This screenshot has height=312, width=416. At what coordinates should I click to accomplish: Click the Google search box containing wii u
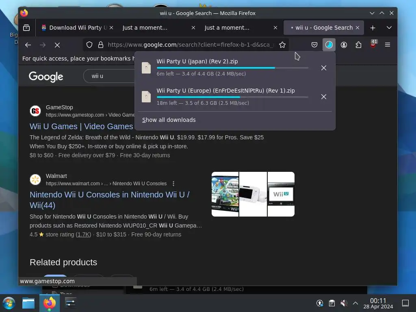[x=109, y=76]
